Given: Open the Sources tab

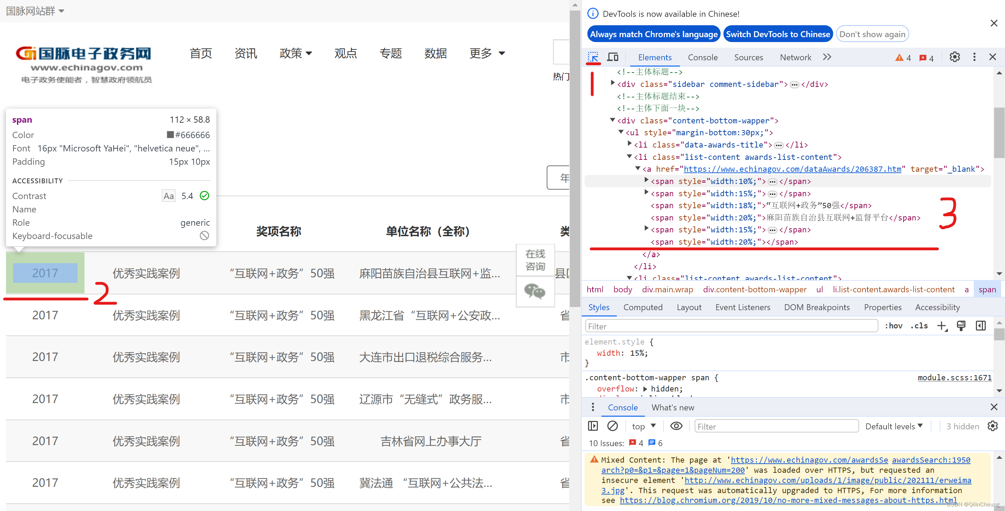Looking at the screenshot, I should pos(748,57).
